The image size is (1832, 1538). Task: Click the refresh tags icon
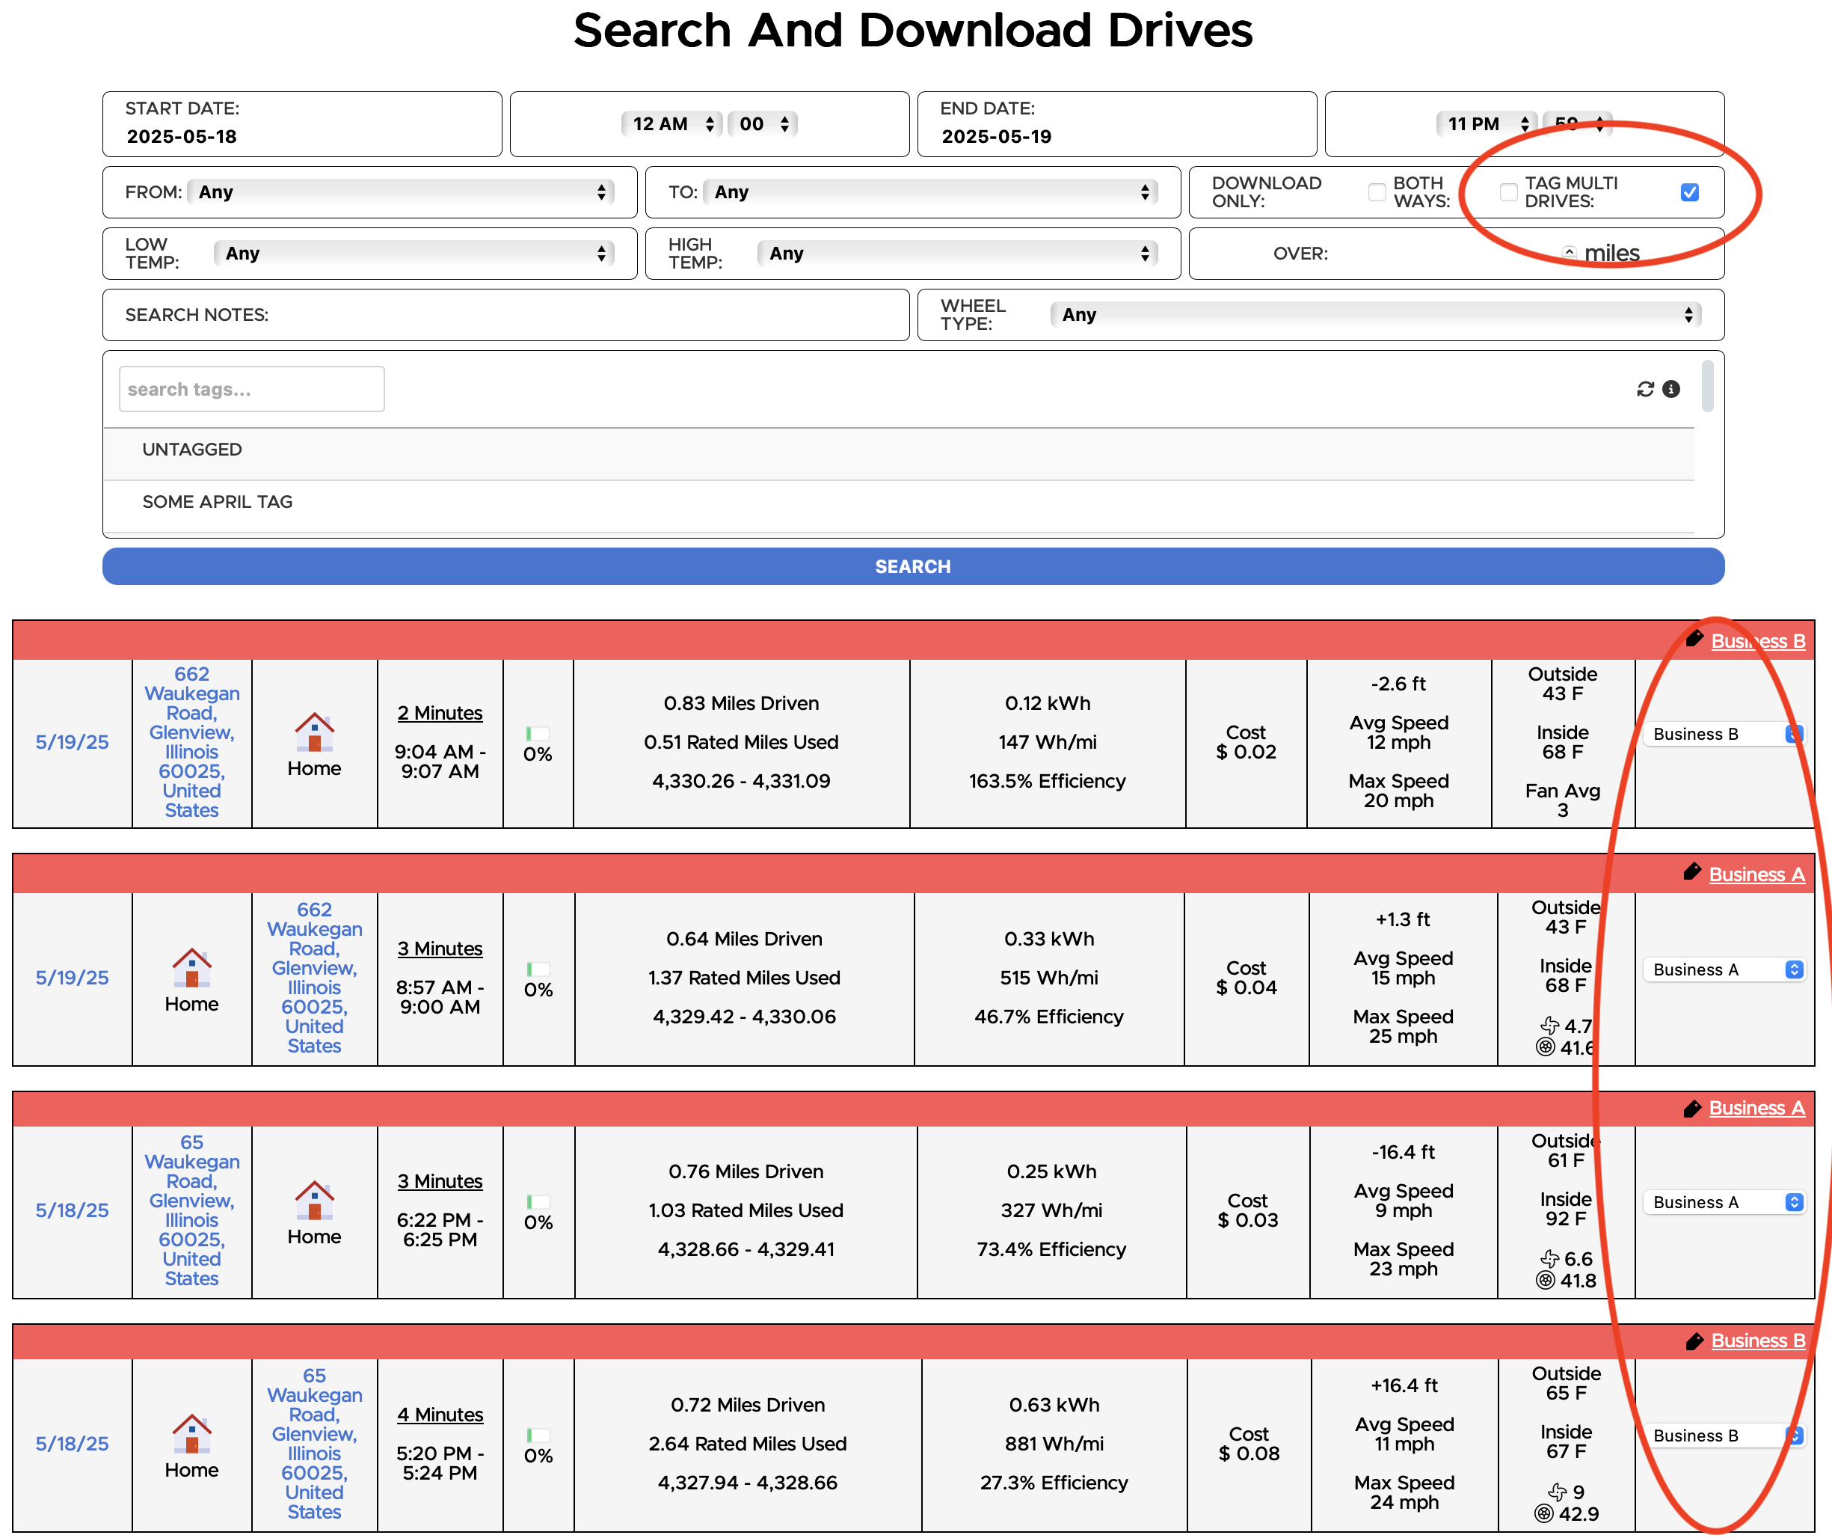(x=1645, y=389)
